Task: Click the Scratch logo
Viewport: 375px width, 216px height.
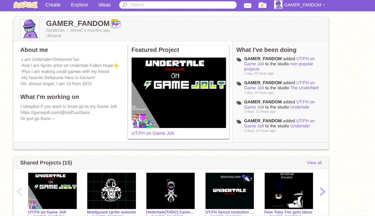Action: [x=25, y=5]
